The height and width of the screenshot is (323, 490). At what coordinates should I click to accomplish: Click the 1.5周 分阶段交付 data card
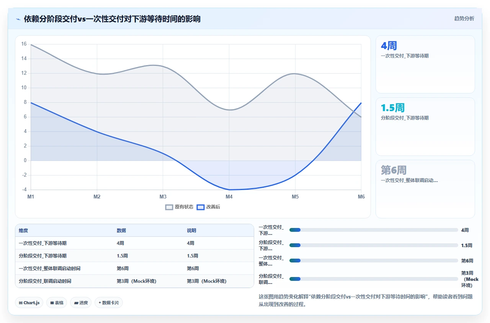click(x=425, y=126)
